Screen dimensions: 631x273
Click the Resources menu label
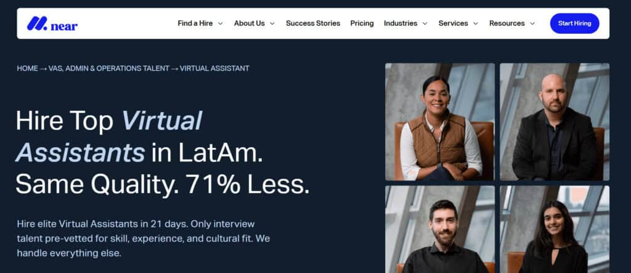coord(507,23)
